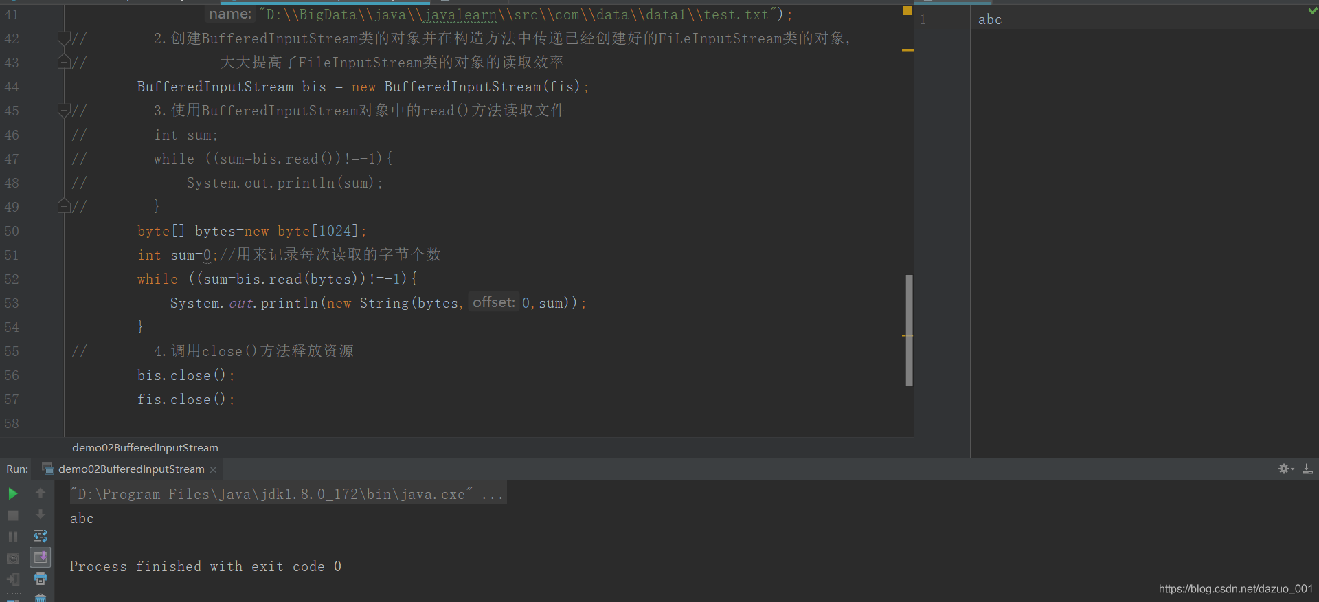This screenshot has height=602, width=1319.
Task: Click 'fis.close()' statement on line 57
Action: point(185,399)
